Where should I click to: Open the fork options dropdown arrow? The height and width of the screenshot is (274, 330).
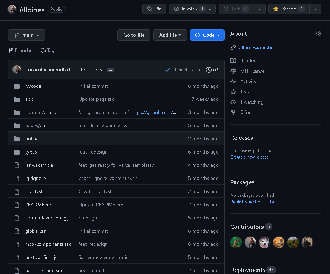click(x=260, y=9)
